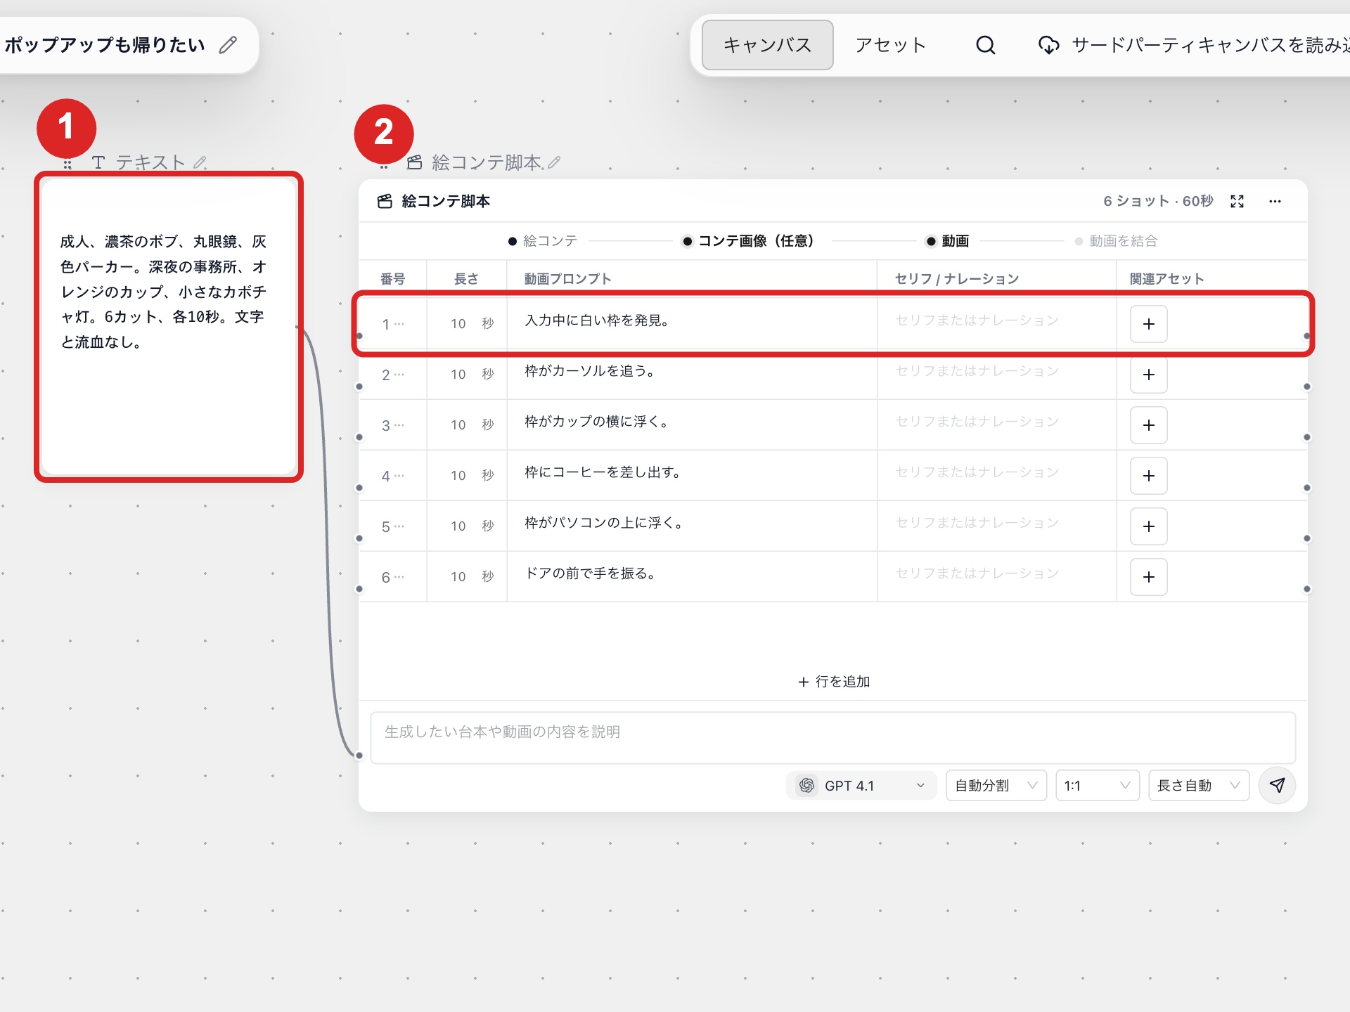Click the edit pencil beside the テキスト node label

tap(200, 162)
